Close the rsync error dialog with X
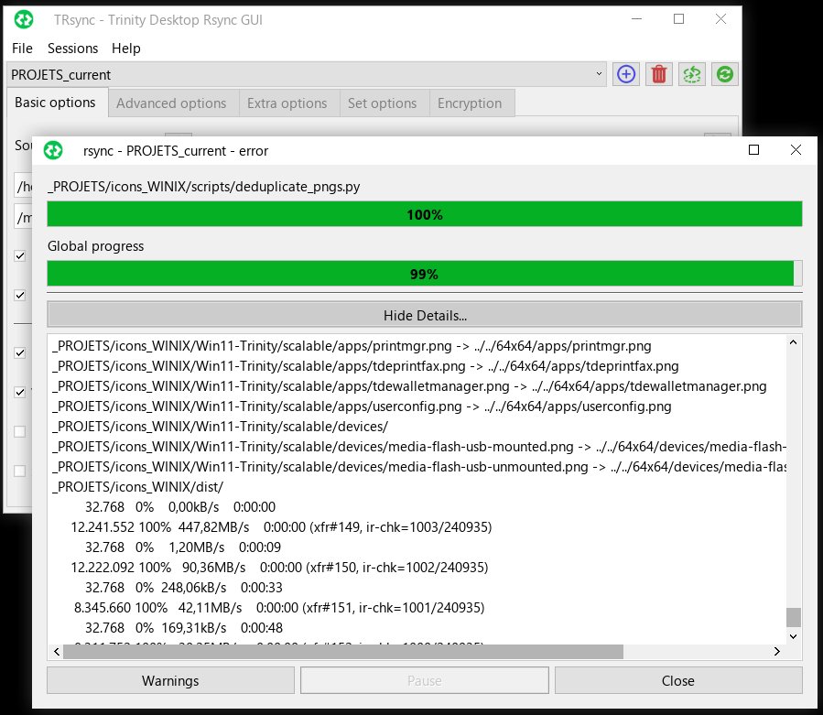This screenshot has height=715, width=823. tap(796, 150)
